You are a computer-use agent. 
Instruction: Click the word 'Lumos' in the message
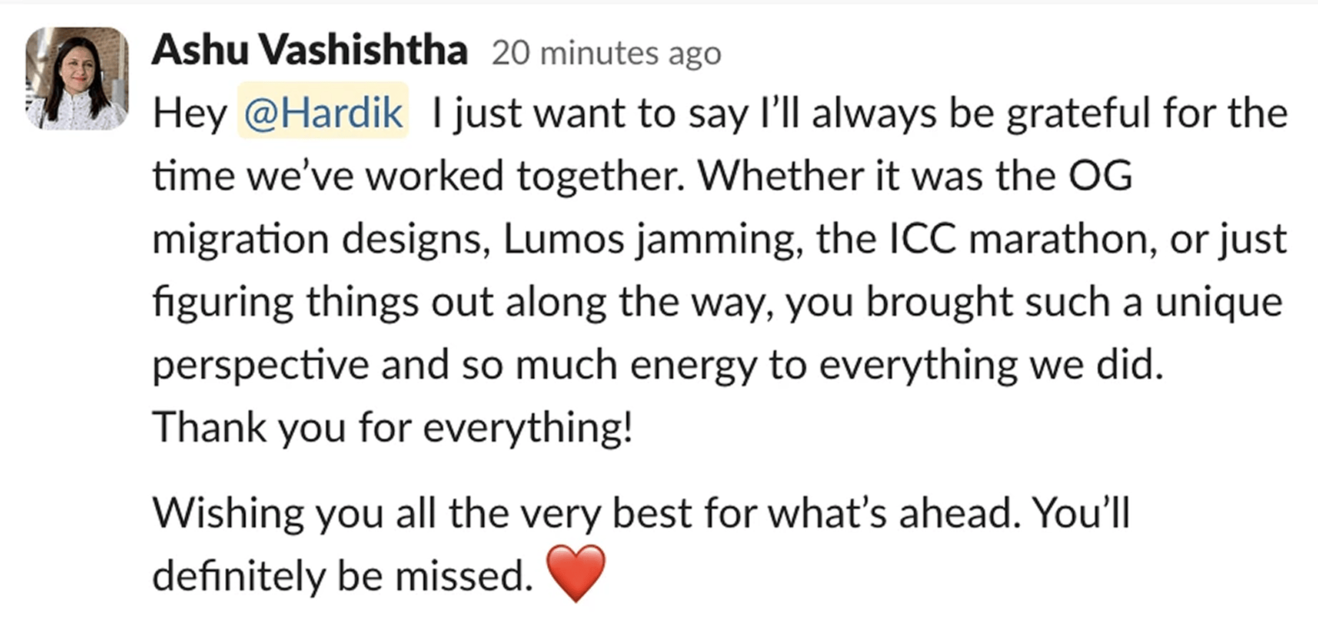pos(563,239)
